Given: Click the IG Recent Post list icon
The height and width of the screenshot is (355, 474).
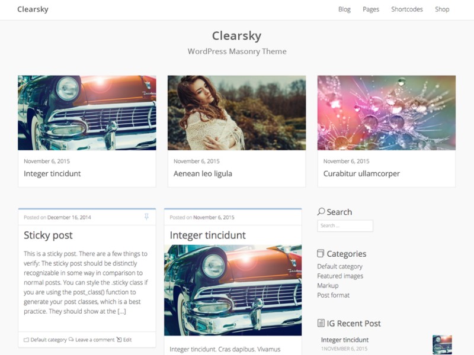Looking at the screenshot, I should click(321, 323).
